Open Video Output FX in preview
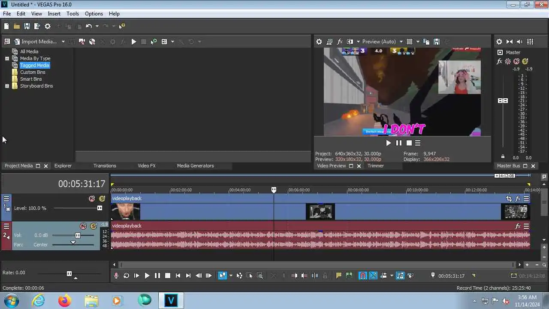549x309 pixels. coord(340,42)
